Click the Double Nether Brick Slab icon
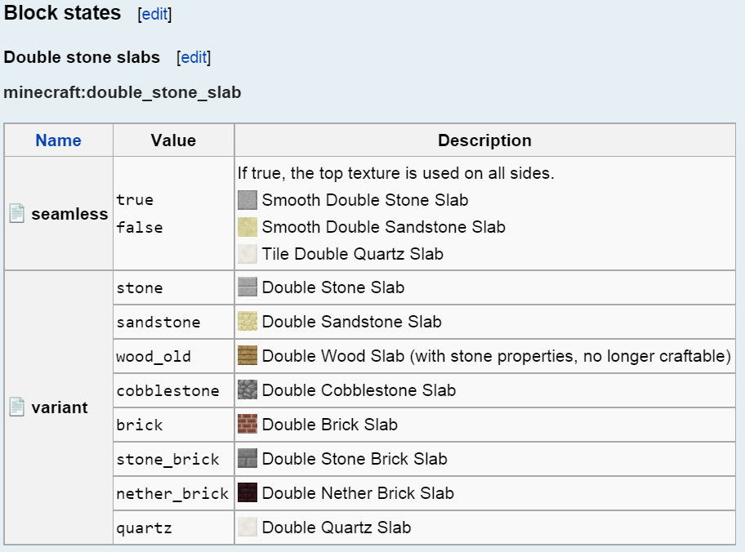This screenshot has width=745, height=552. click(x=248, y=493)
